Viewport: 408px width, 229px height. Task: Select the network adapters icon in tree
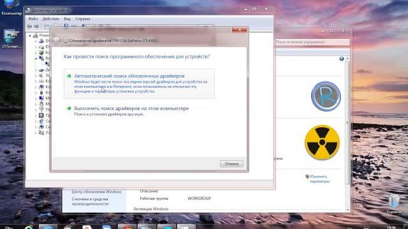41,121
